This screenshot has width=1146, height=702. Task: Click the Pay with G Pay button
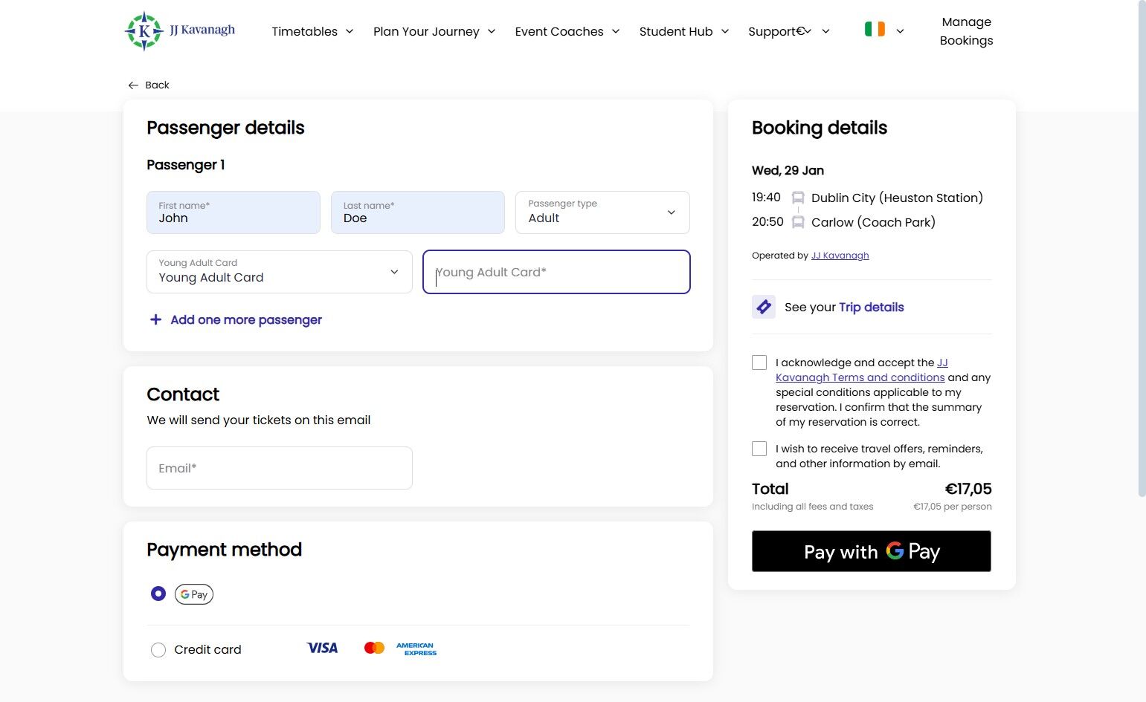872,551
